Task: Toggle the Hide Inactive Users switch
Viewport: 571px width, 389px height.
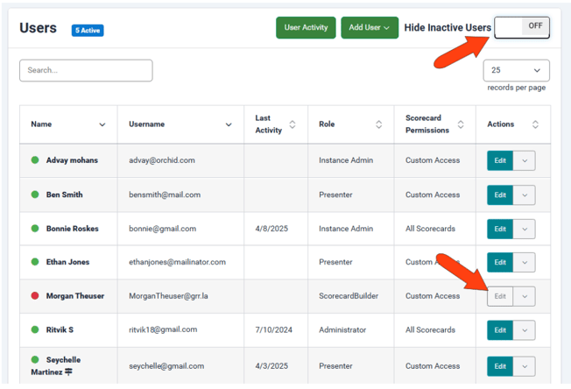Action: point(522,27)
